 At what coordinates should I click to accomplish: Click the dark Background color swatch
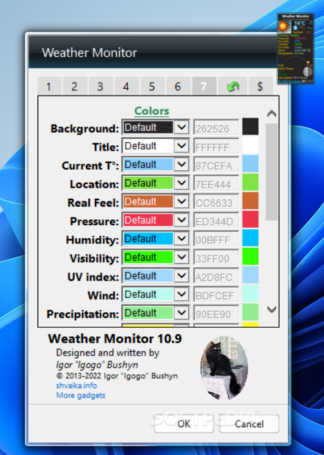[x=250, y=126]
